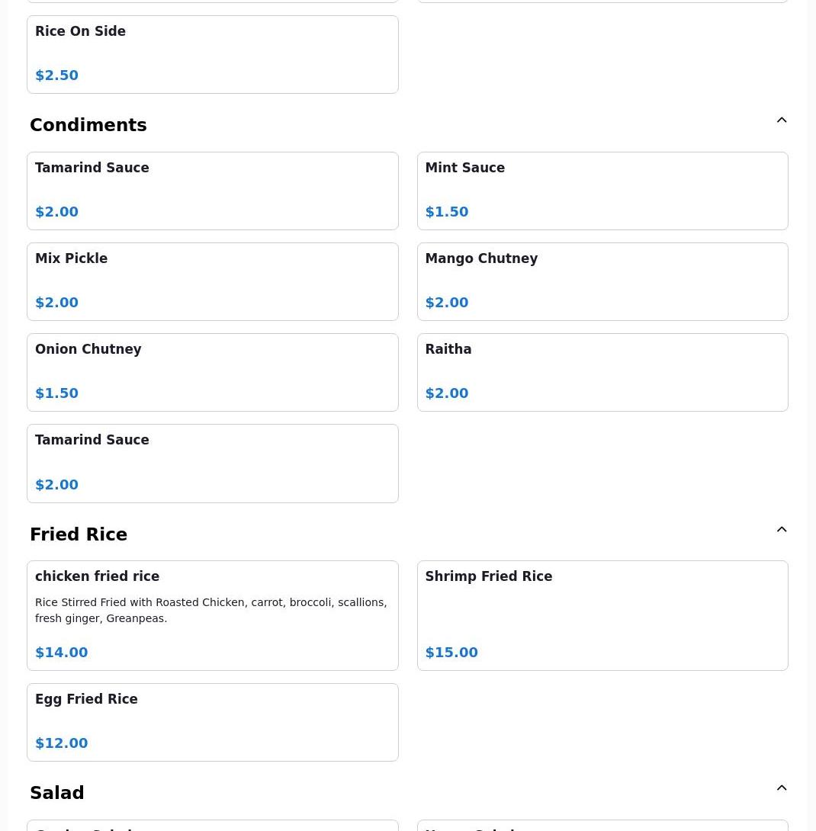The height and width of the screenshot is (831, 816).
Task: Click the Salad section heading
Action: (x=57, y=793)
